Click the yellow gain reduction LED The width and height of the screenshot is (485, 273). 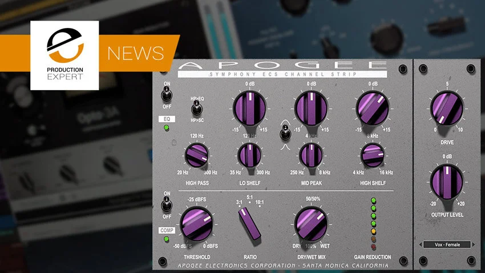pyautogui.click(x=373, y=231)
